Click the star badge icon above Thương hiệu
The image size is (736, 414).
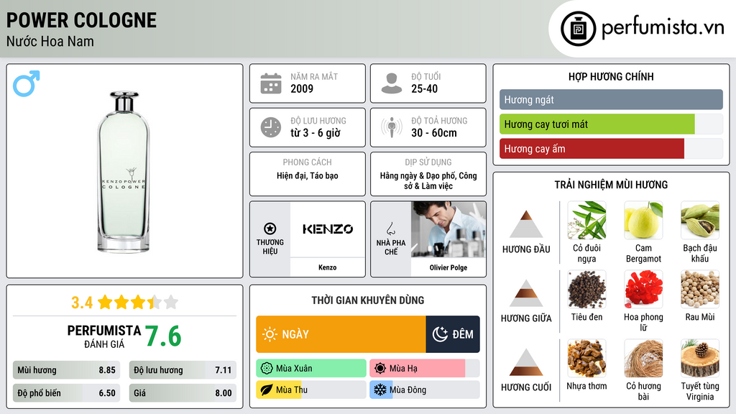(270, 229)
